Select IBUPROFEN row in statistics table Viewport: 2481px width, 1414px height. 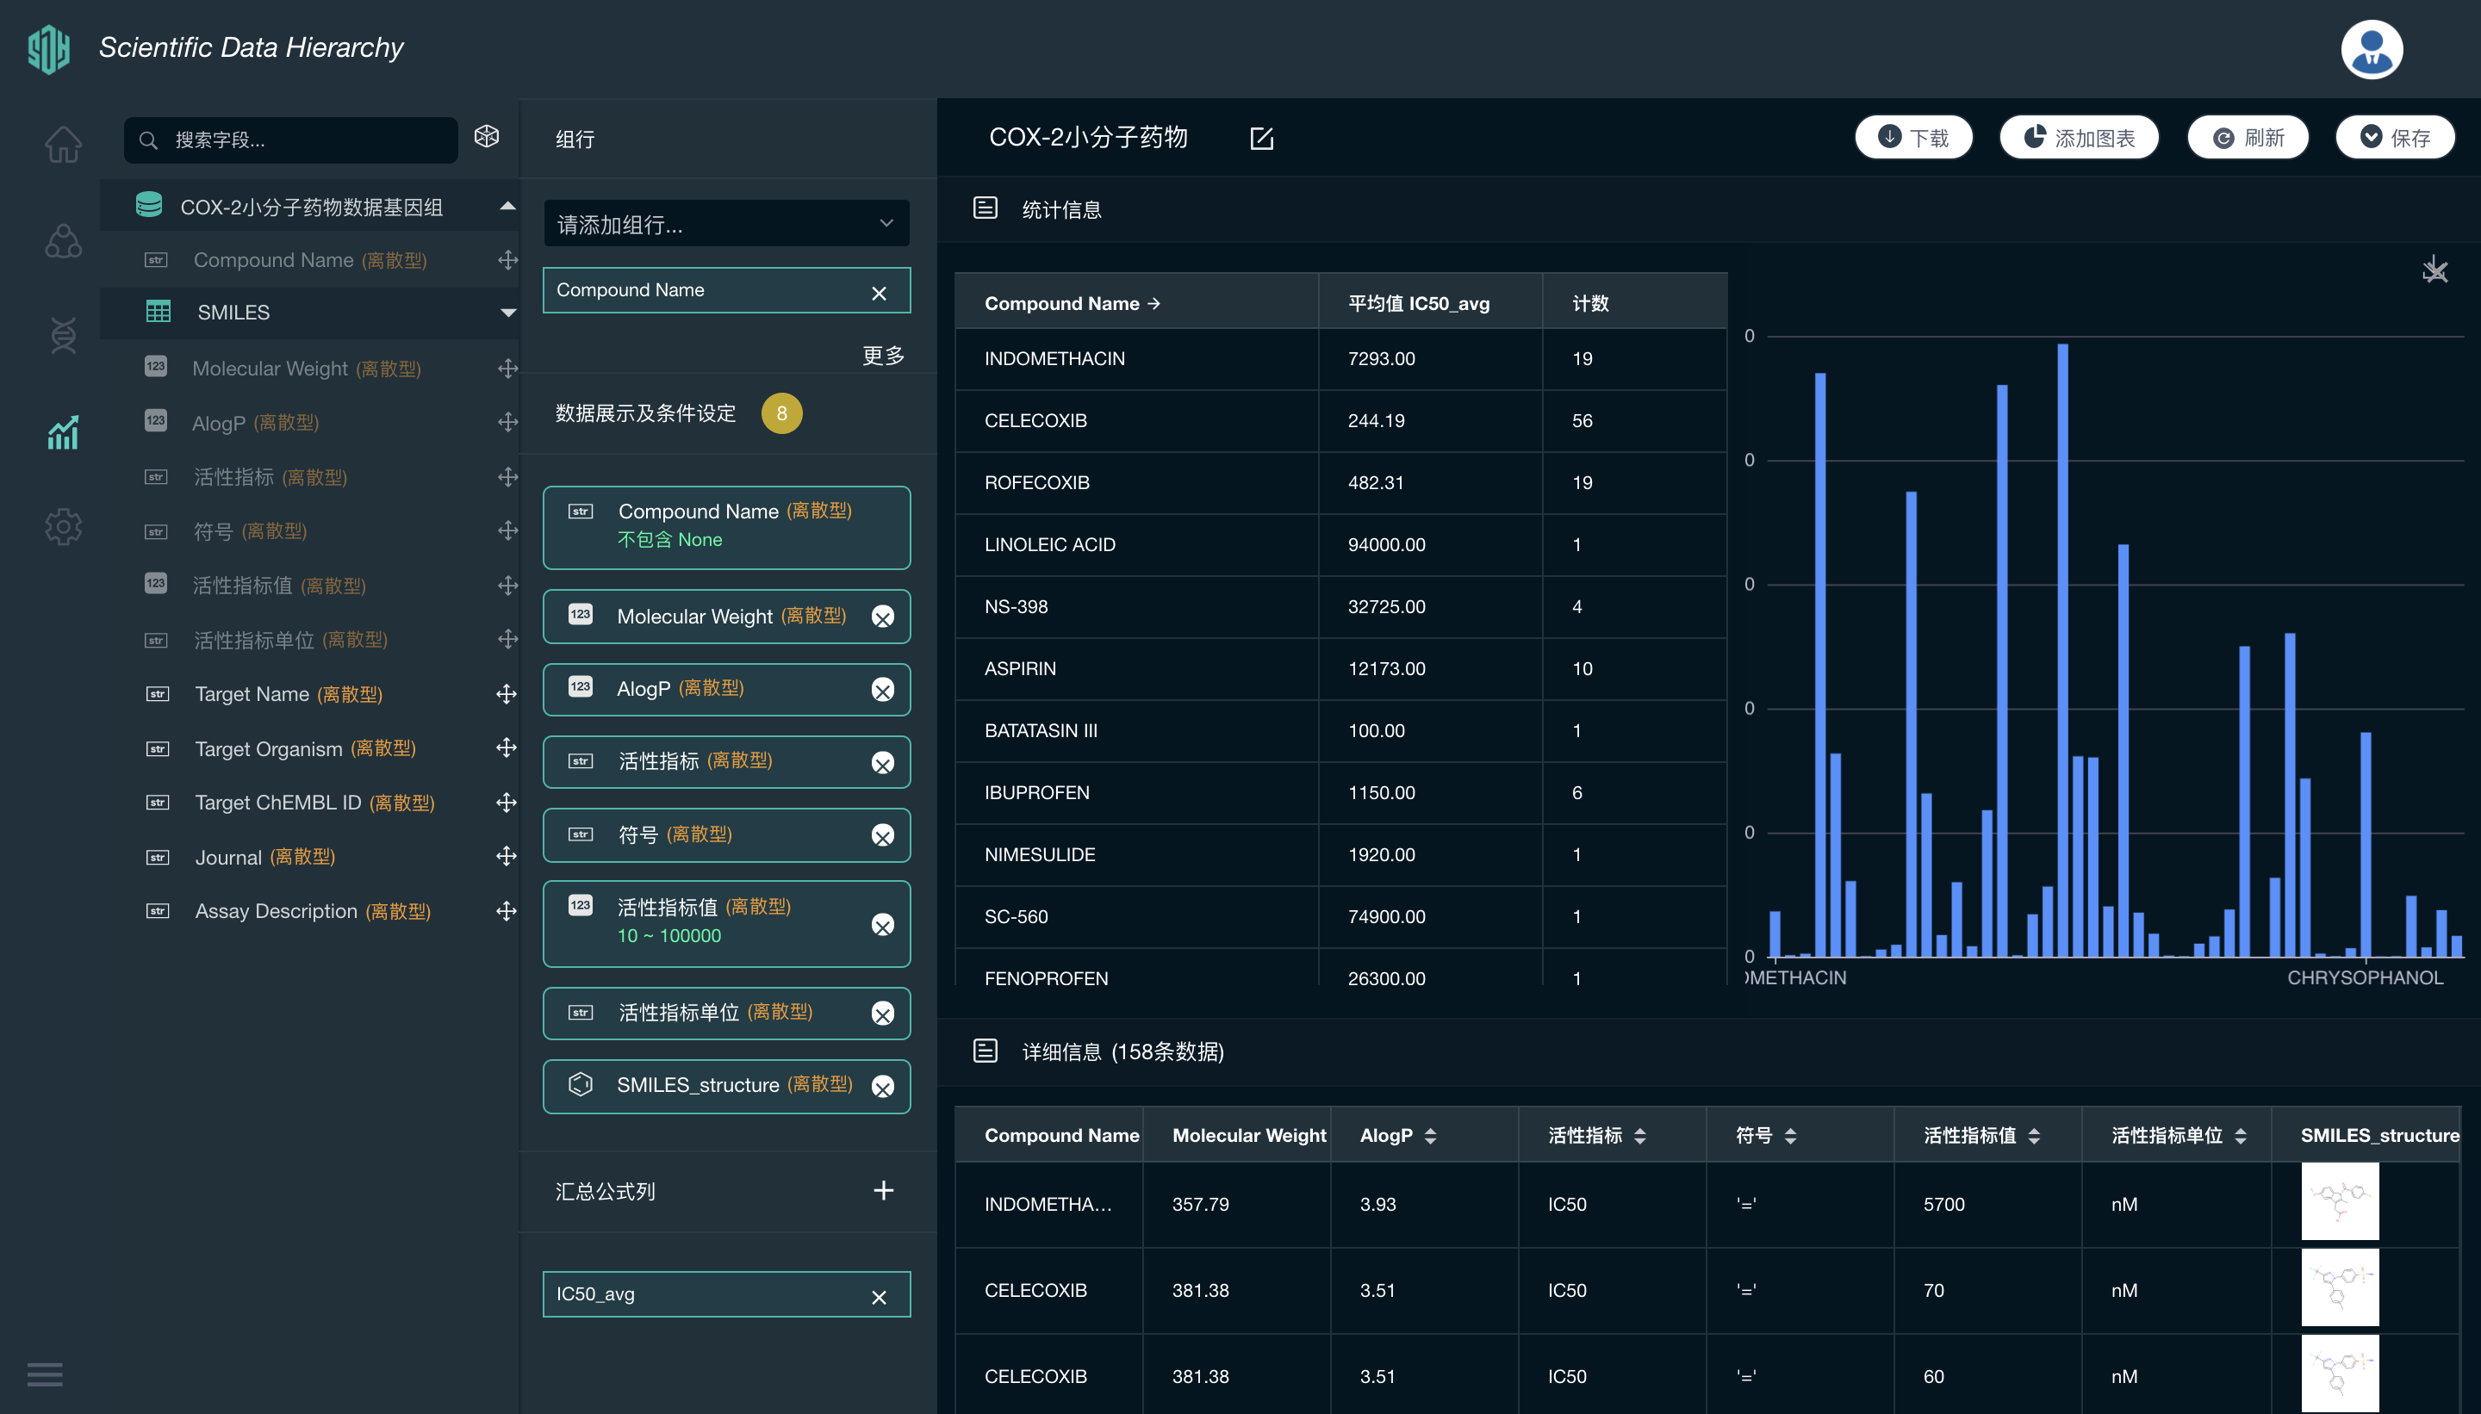pyautogui.click(x=1340, y=792)
